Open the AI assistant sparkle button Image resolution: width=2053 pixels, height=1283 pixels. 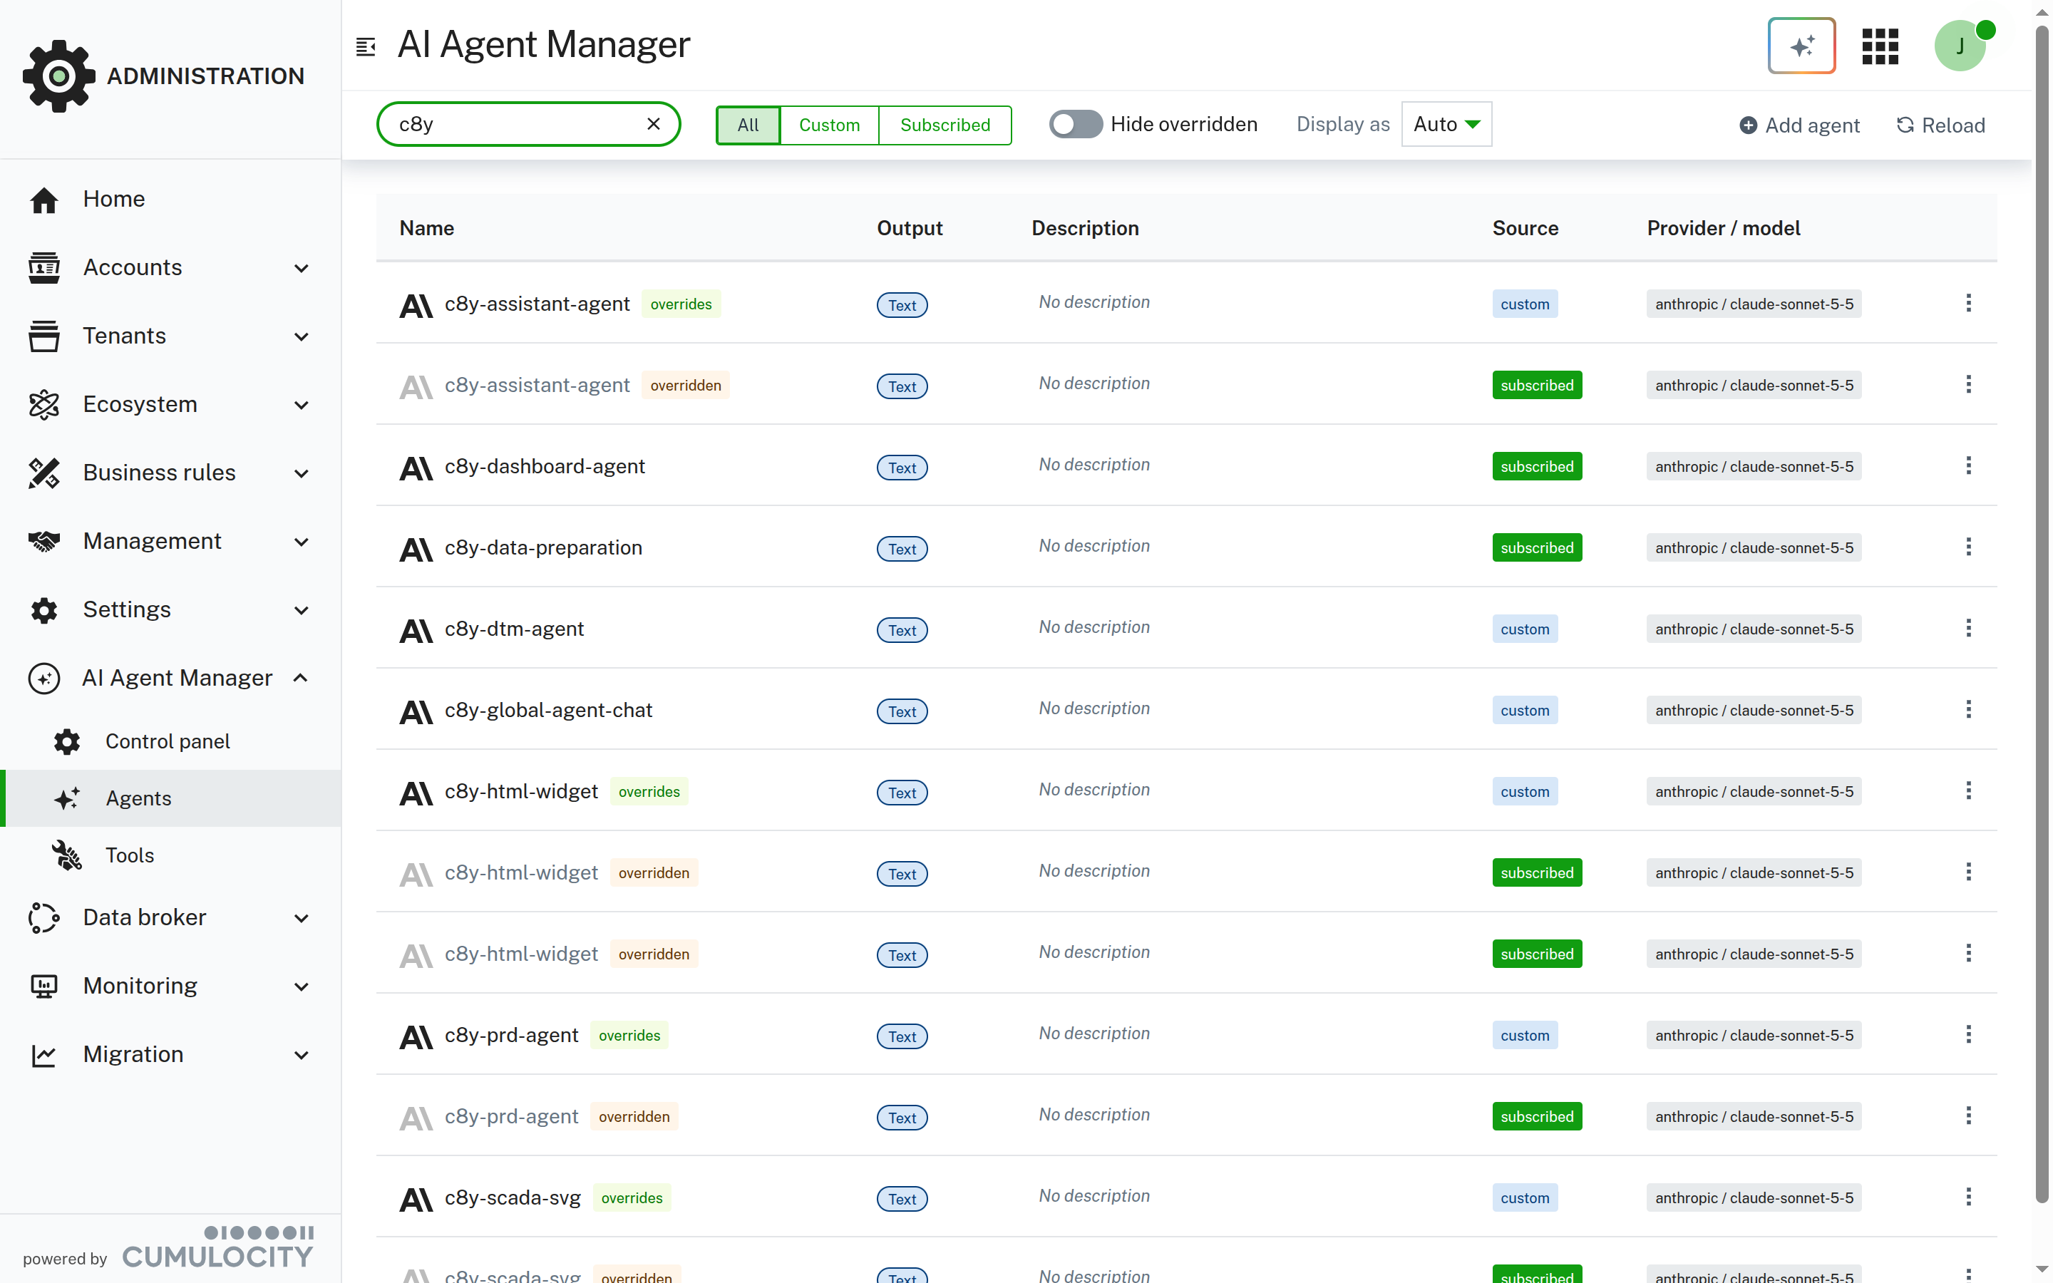1801,46
